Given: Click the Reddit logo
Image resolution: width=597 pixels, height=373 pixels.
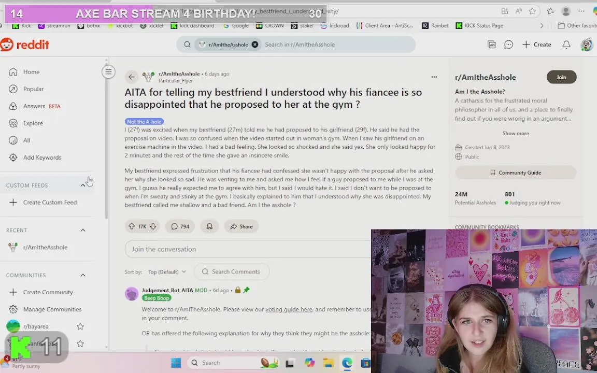Looking at the screenshot, I should [25, 45].
